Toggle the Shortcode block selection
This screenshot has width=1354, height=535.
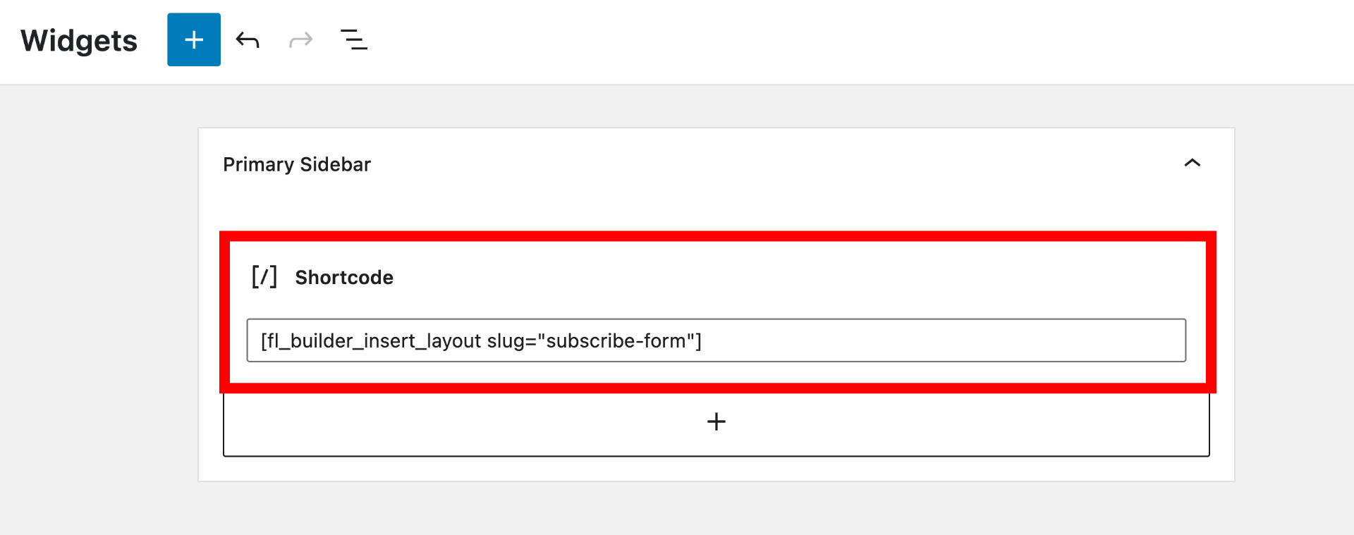343,277
